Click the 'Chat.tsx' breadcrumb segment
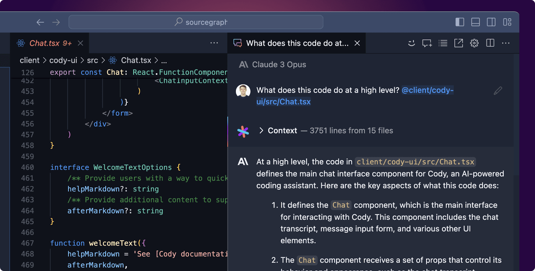This screenshot has width=535, height=271. 136,60
